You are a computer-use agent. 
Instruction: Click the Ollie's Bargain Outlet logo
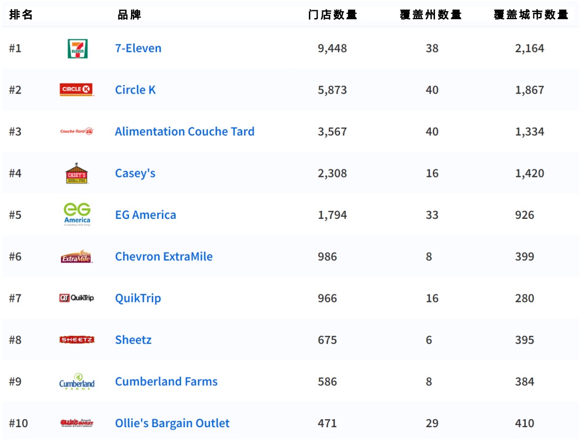point(77,423)
